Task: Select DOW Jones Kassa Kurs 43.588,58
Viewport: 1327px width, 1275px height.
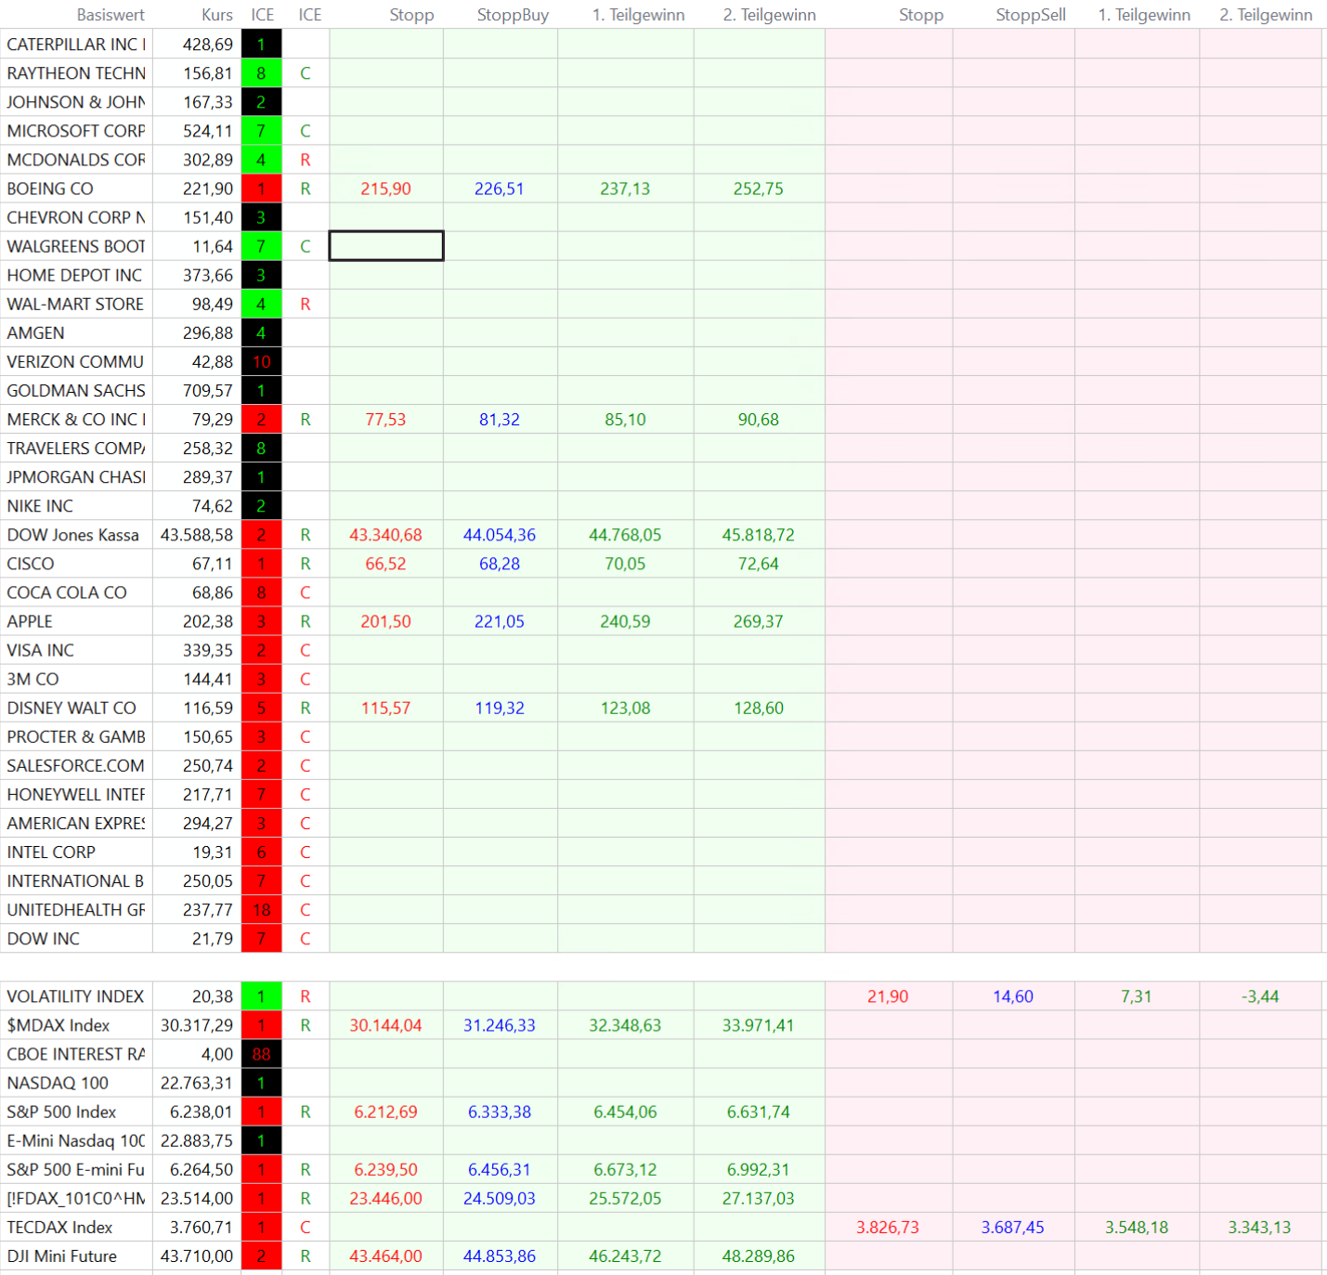Action: [197, 535]
